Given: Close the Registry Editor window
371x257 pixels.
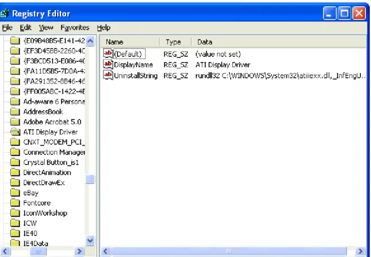Looking at the screenshot, I should coord(359,13).
